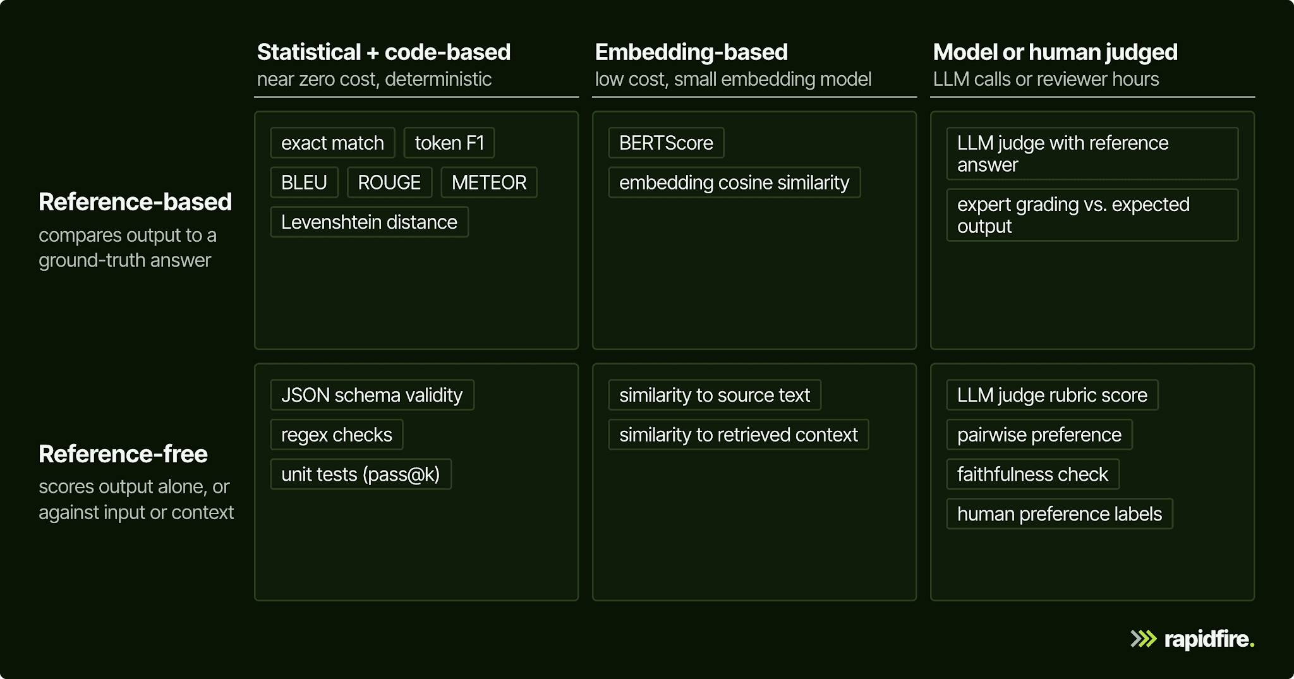Select similarity to retrieved context
Viewport: 1294px width, 679px height.
738,435
